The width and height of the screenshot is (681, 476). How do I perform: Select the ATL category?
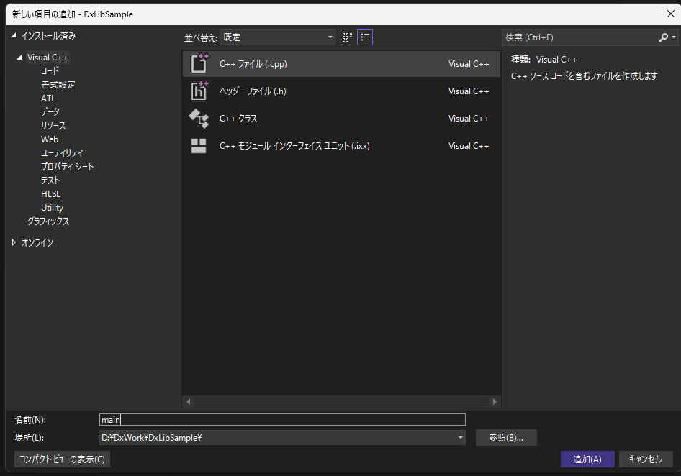click(x=48, y=99)
